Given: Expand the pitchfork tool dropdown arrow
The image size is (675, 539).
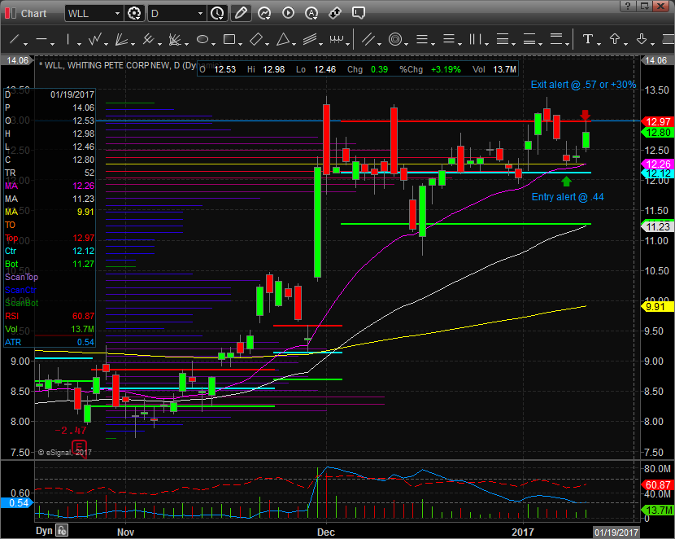Looking at the screenshot, I should coord(159,44).
